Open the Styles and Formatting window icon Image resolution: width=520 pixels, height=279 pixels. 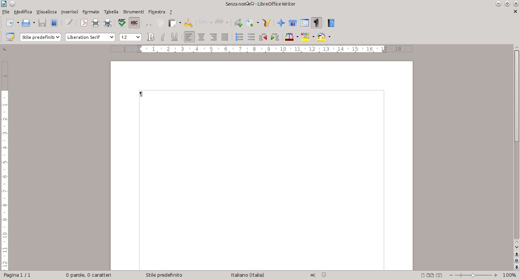click(x=10, y=37)
